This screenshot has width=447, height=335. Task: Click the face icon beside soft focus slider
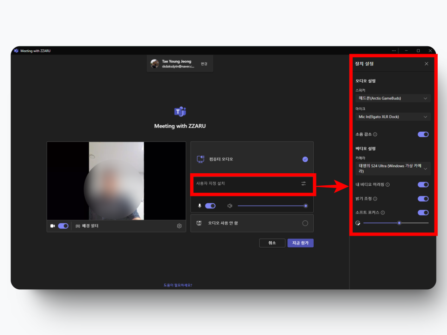[x=358, y=223]
